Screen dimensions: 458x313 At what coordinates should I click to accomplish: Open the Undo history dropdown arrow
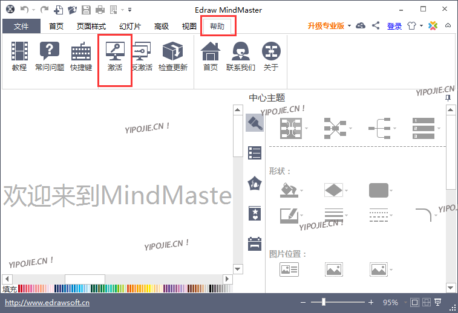pos(34,10)
